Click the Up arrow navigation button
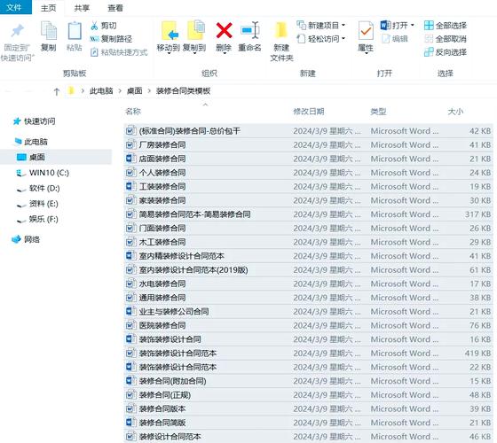This screenshot has height=443, width=497. [x=57, y=91]
